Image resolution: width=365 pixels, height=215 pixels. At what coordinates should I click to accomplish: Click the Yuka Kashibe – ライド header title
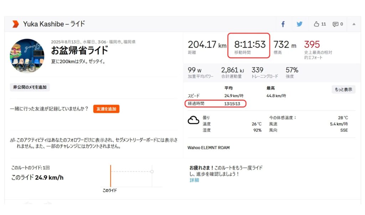tap(54, 24)
